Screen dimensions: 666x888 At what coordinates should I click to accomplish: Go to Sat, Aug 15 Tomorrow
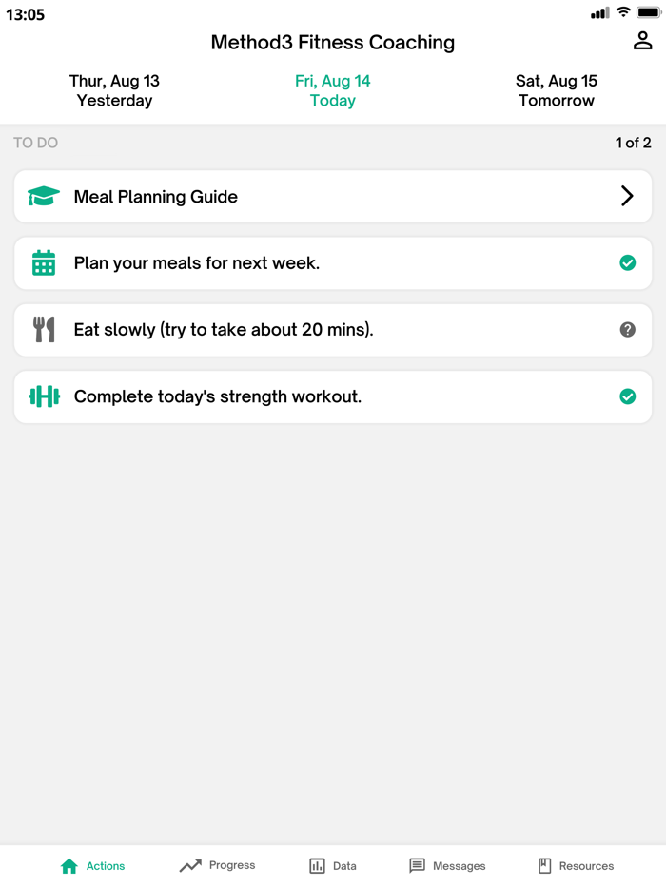556,90
